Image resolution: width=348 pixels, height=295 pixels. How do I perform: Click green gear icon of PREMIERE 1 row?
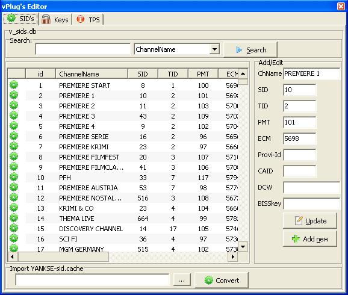(14, 95)
